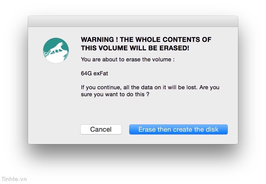Click the DiskMaker X lion icon
This screenshot has height=184, width=266.
pos(56,51)
